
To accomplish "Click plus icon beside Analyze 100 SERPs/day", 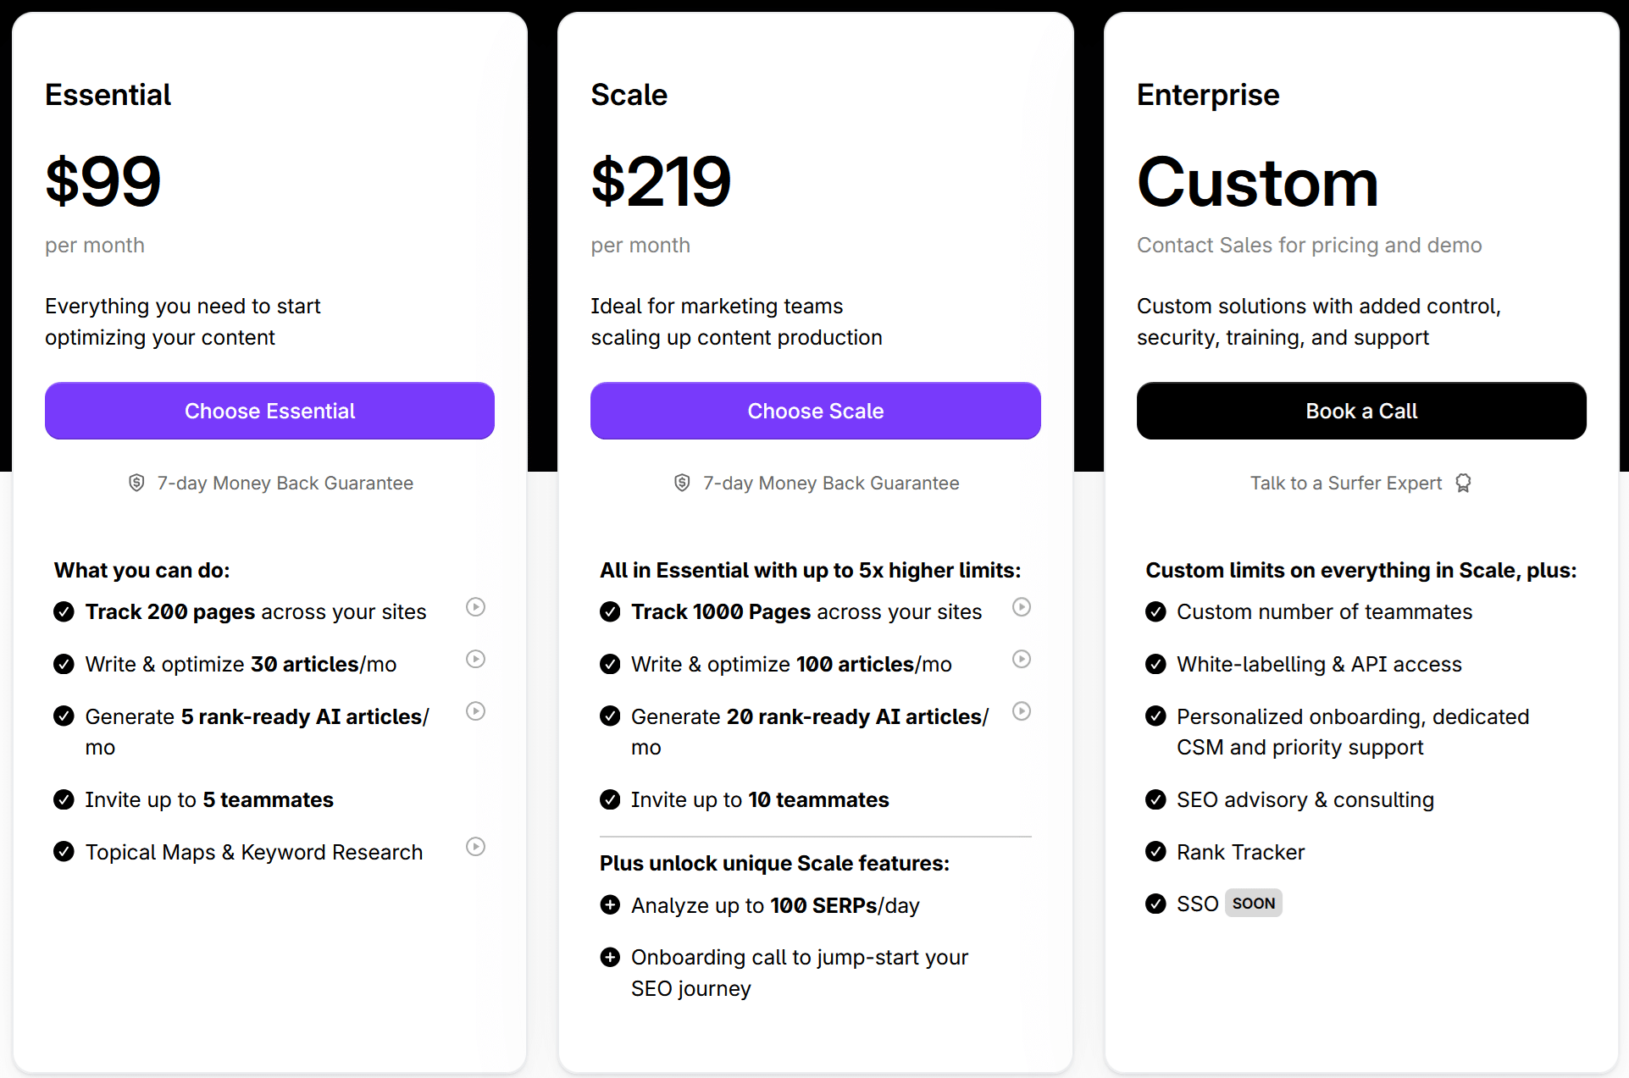I will point(610,905).
